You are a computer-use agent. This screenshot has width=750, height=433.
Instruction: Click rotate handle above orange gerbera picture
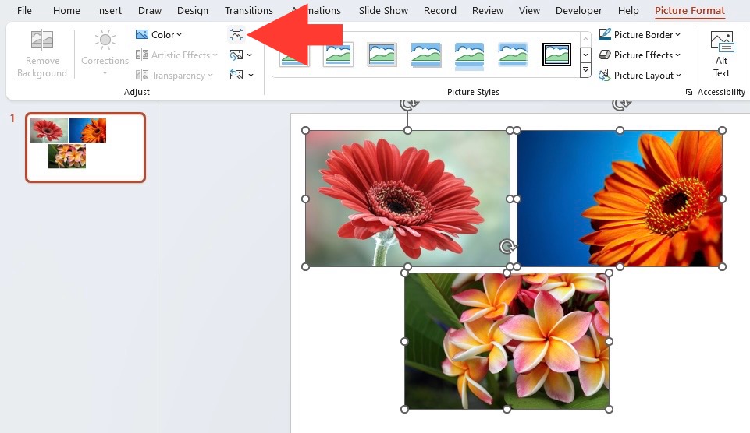tap(621, 104)
